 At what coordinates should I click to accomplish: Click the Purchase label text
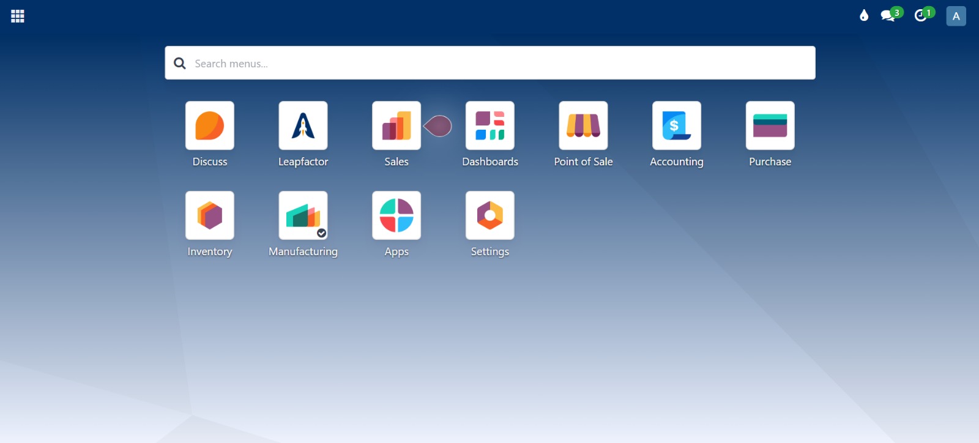click(770, 162)
